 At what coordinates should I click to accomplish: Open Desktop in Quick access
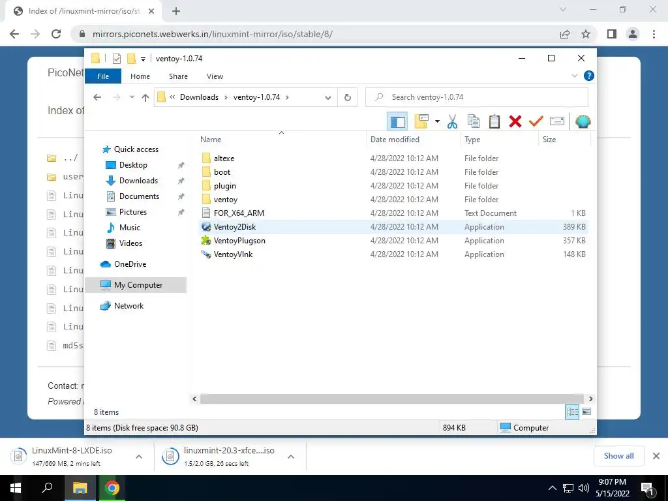(133, 165)
